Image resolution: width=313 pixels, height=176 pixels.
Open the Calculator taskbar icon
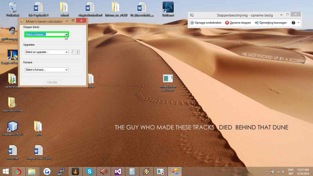pos(132,172)
